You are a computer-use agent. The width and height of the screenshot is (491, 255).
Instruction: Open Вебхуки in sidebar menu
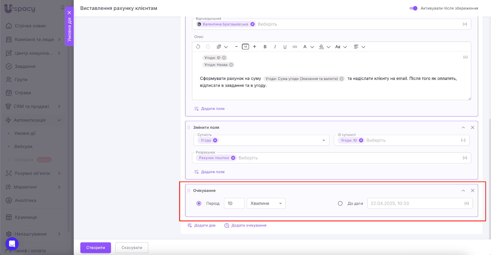point(23,147)
